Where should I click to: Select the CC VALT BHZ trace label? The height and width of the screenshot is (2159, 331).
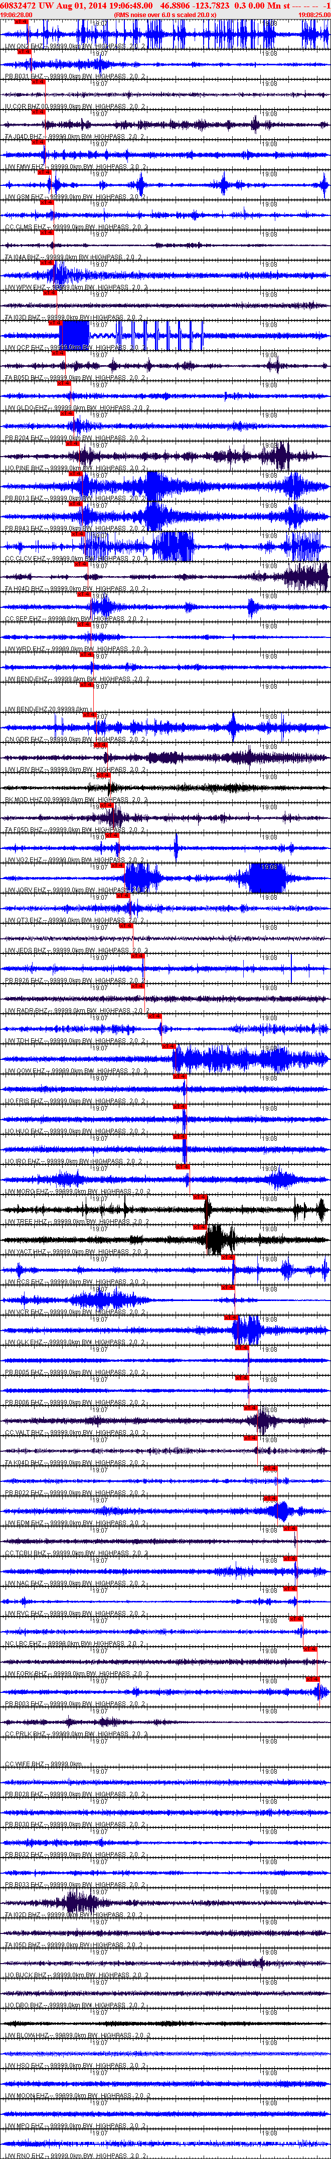tap(76, 1434)
